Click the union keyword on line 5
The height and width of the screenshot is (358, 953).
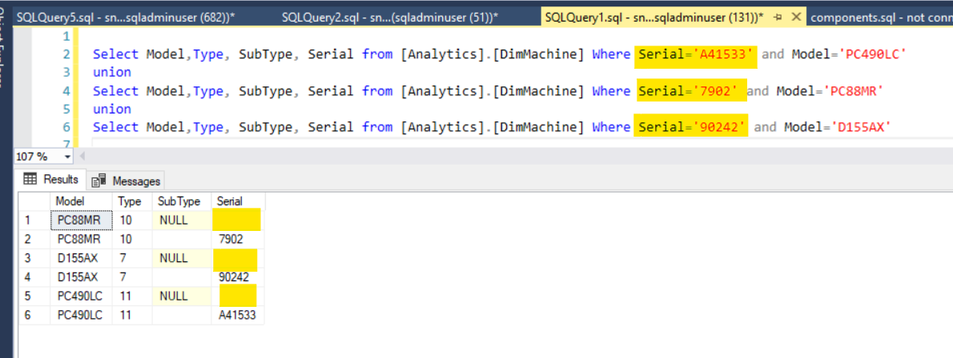[x=112, y=109]
